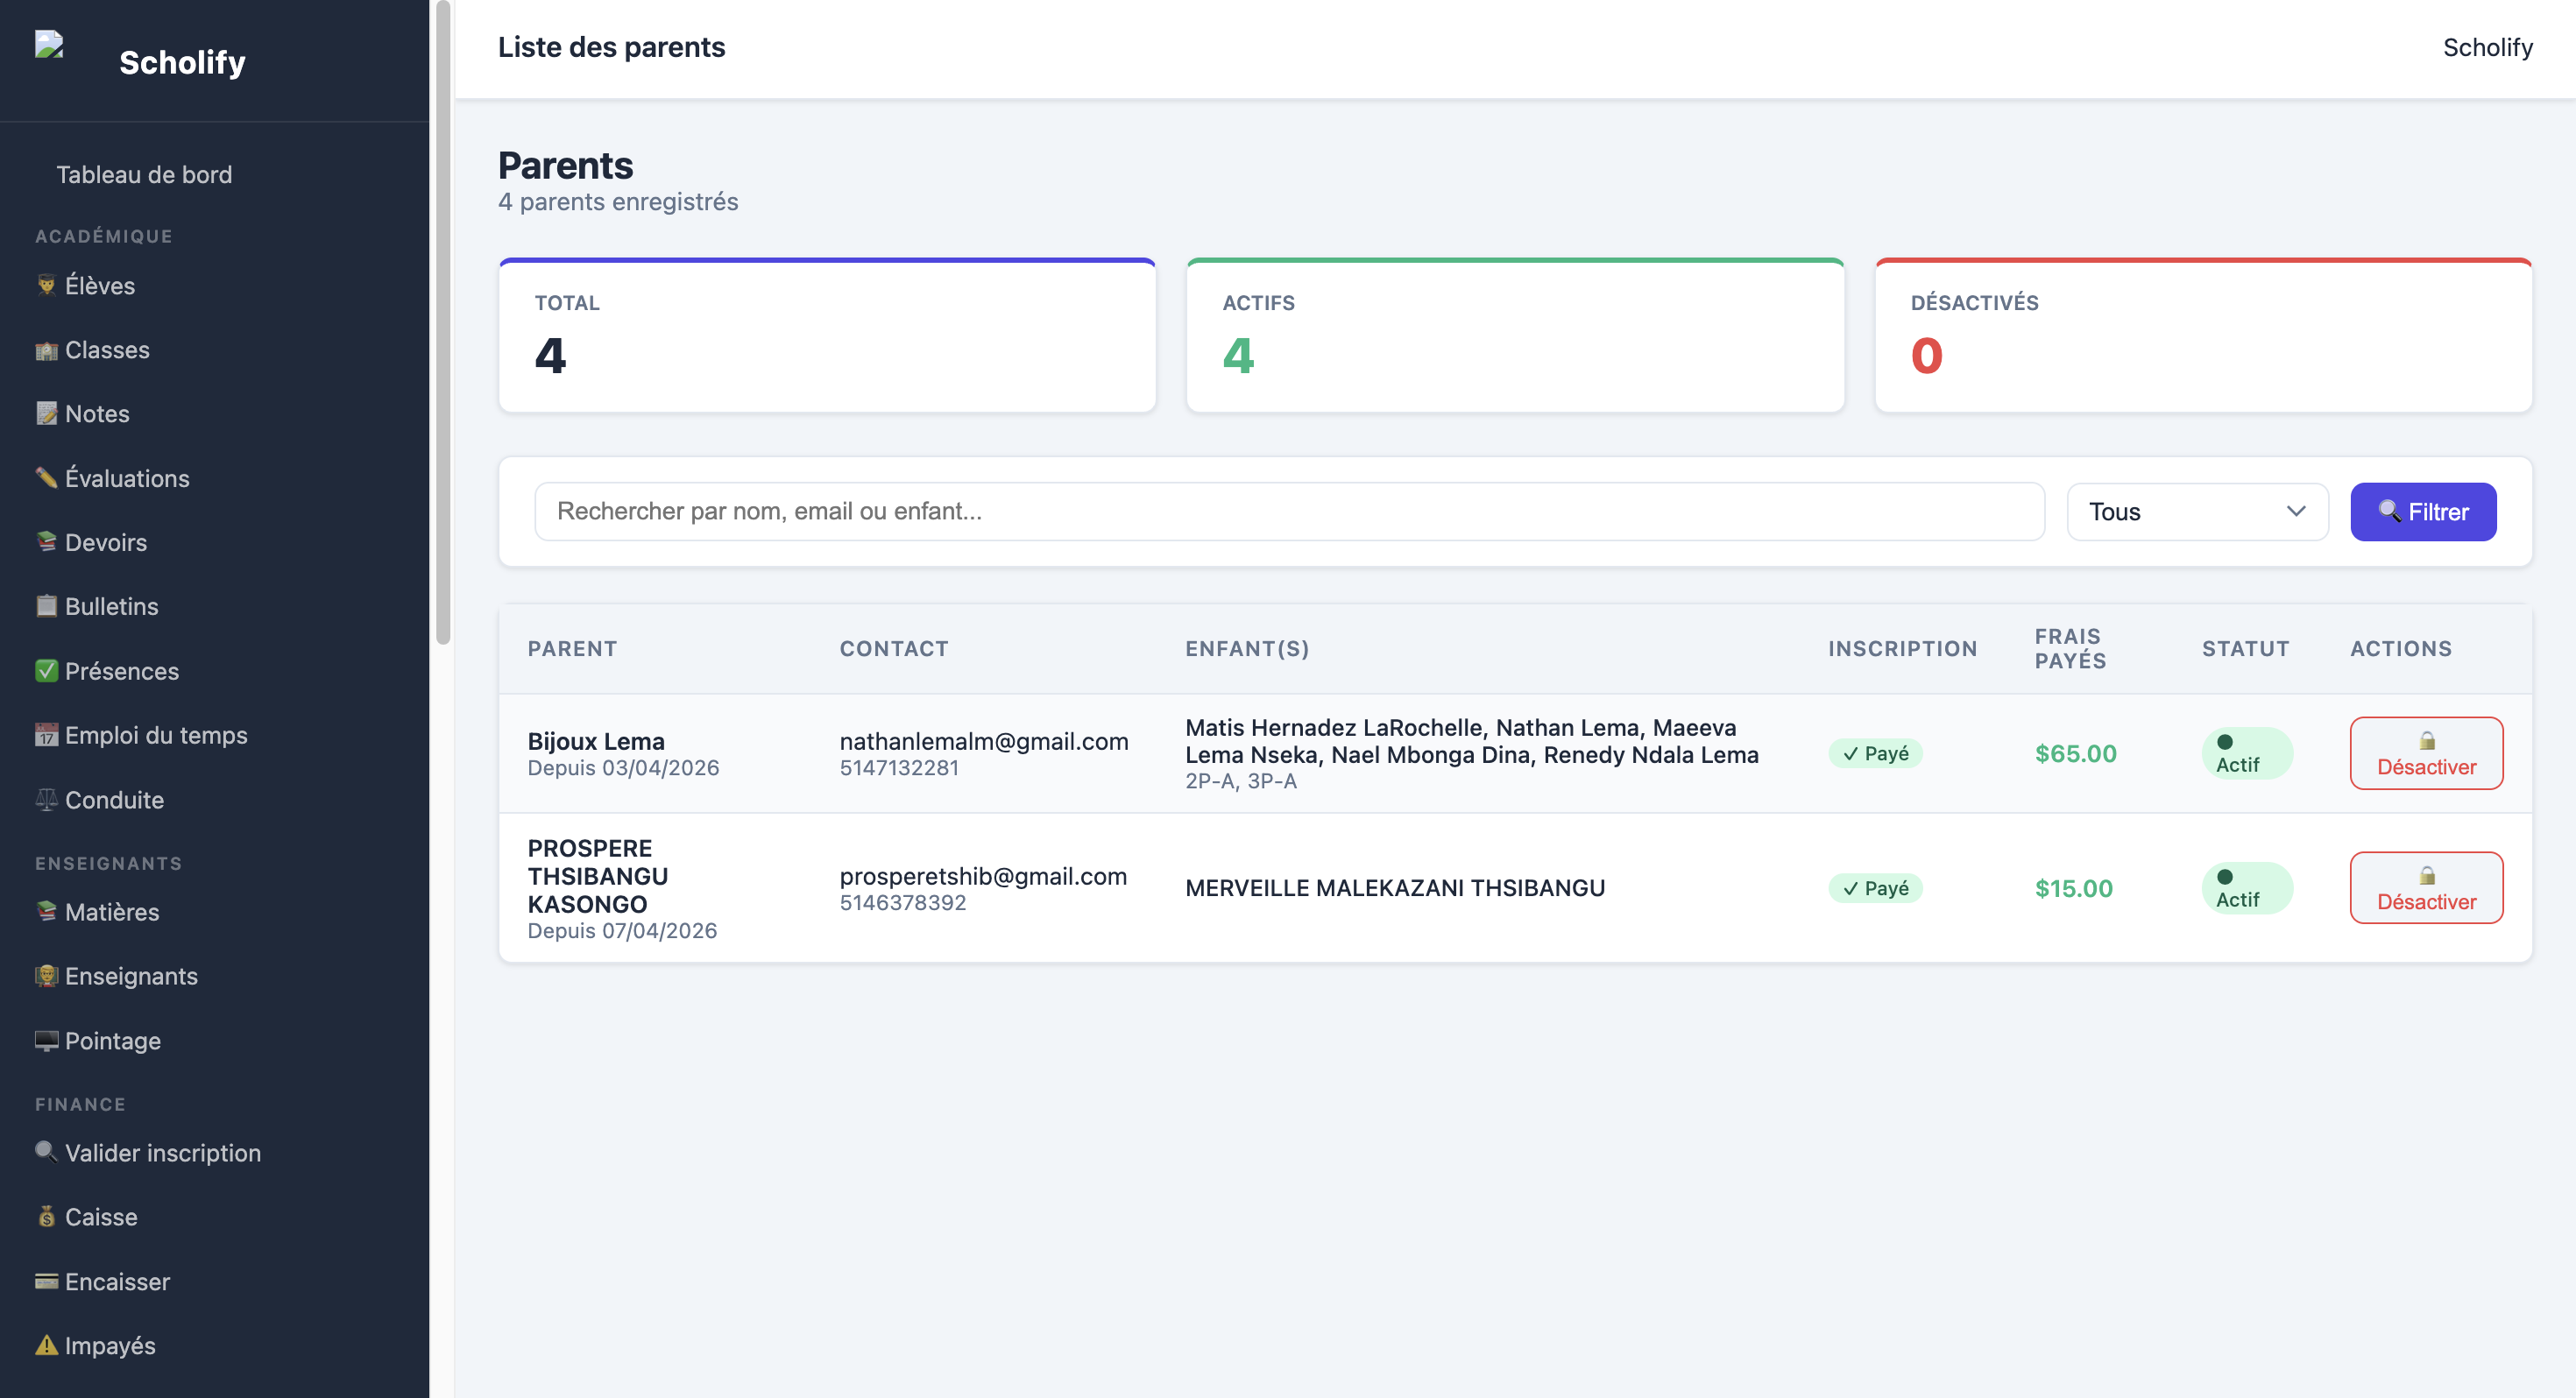Click the Notes memo icon in the sidebar
The width and height of the screenshot is (2576, 1398).
(46, 414)
